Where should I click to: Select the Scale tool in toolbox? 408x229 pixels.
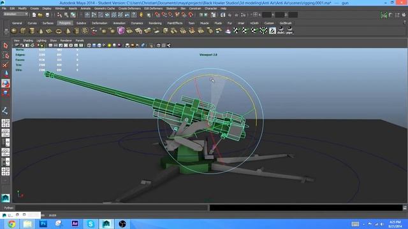click(x=6, y=93)
